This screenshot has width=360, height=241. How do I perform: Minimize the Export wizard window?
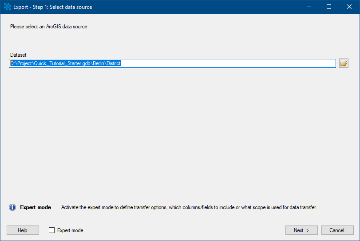[x=309, y=7]
